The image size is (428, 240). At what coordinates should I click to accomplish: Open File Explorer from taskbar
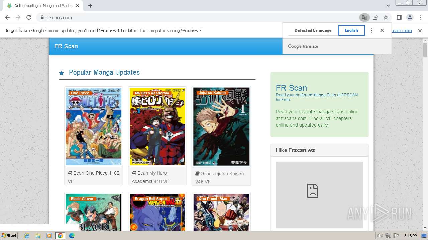[x=38, y=236]
